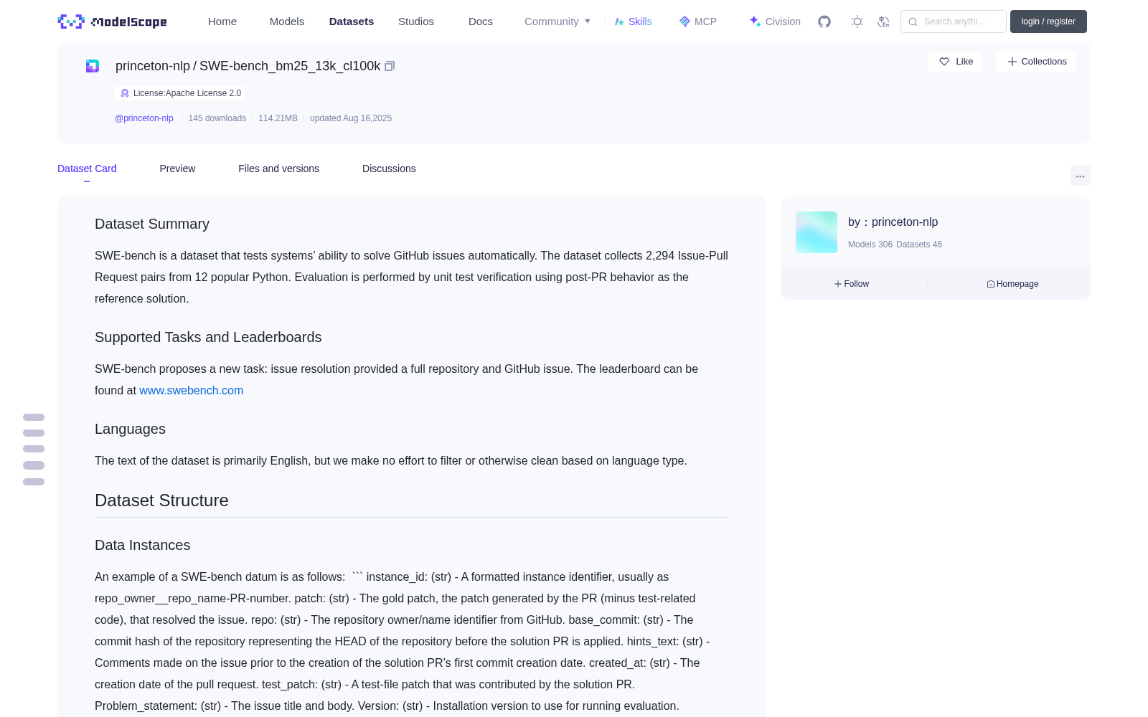Open Studios in top navigation
The image size is (1148, 717).
tap(416, 22)
